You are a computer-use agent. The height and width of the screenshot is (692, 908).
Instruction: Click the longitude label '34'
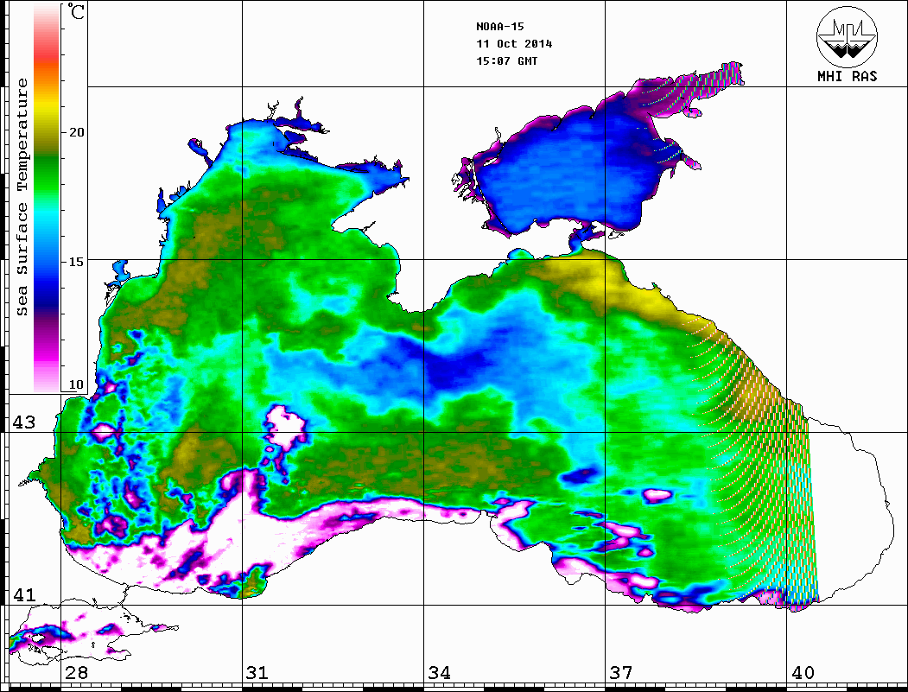440,673
